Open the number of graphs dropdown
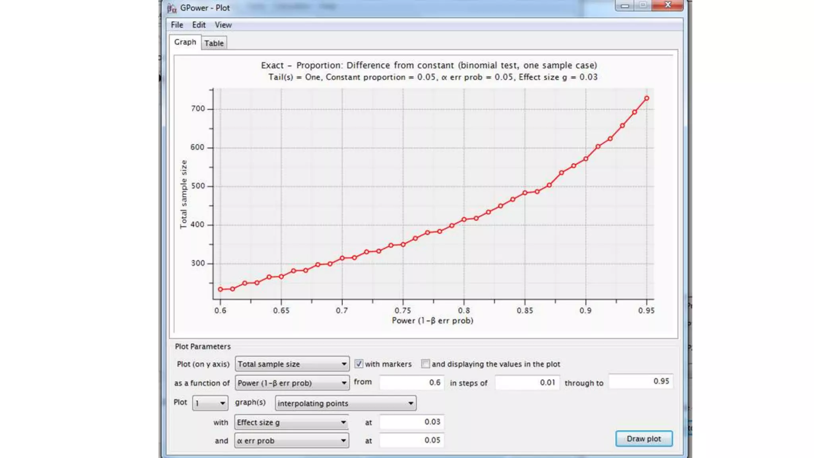 (210, 403)
